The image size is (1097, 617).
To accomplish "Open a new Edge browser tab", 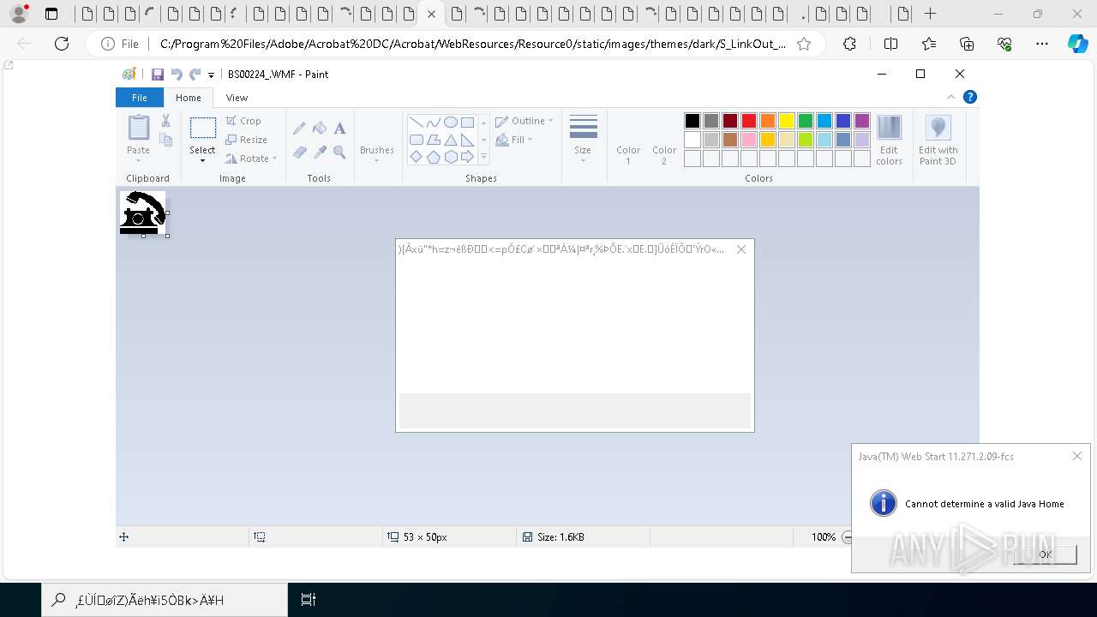I will pyautogui.click(x=931, y=14).
